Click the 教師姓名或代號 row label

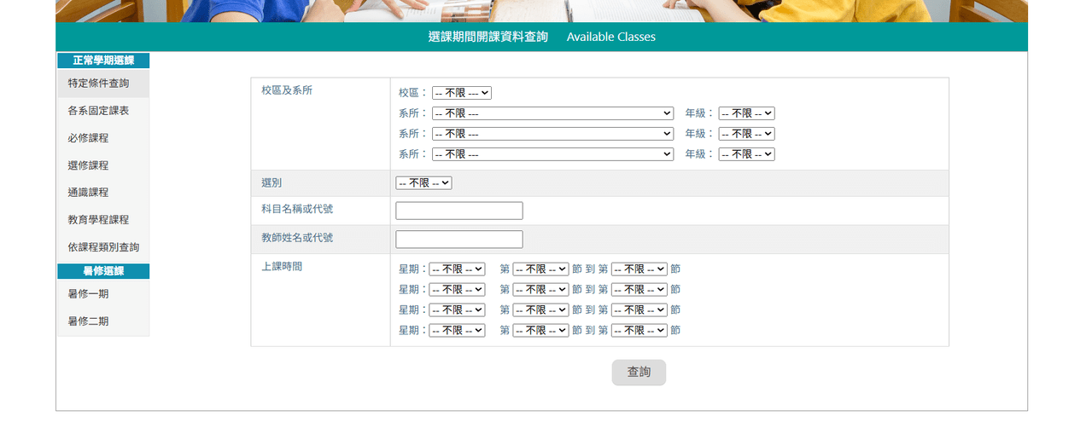tap(297, 237)
